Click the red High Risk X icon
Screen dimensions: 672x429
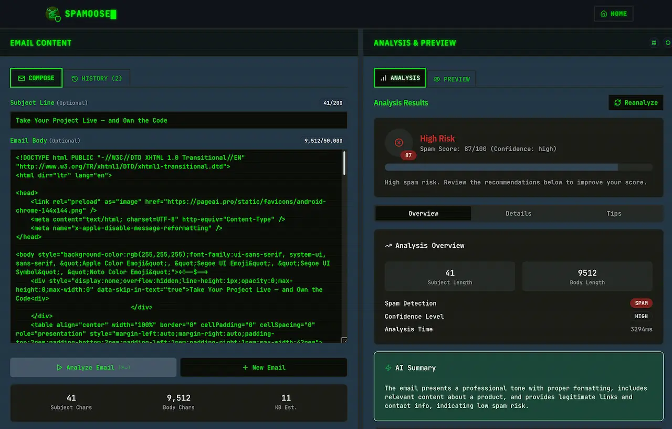tap(398, 142)
